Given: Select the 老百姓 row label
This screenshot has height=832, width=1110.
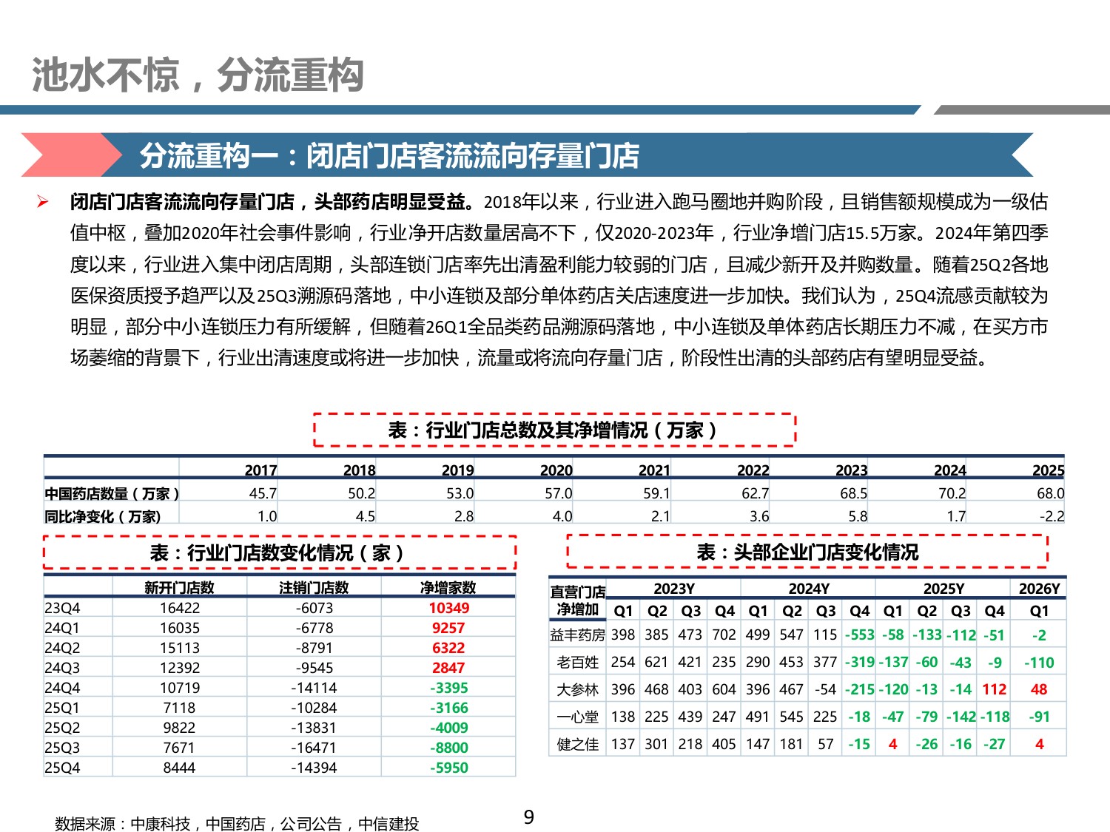Looking at the screenshot, I should click(577, 663).
